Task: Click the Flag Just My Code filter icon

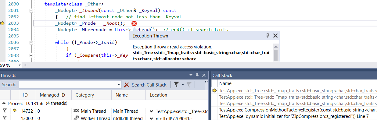Action: pyautogui.click(x=176, y=85)
